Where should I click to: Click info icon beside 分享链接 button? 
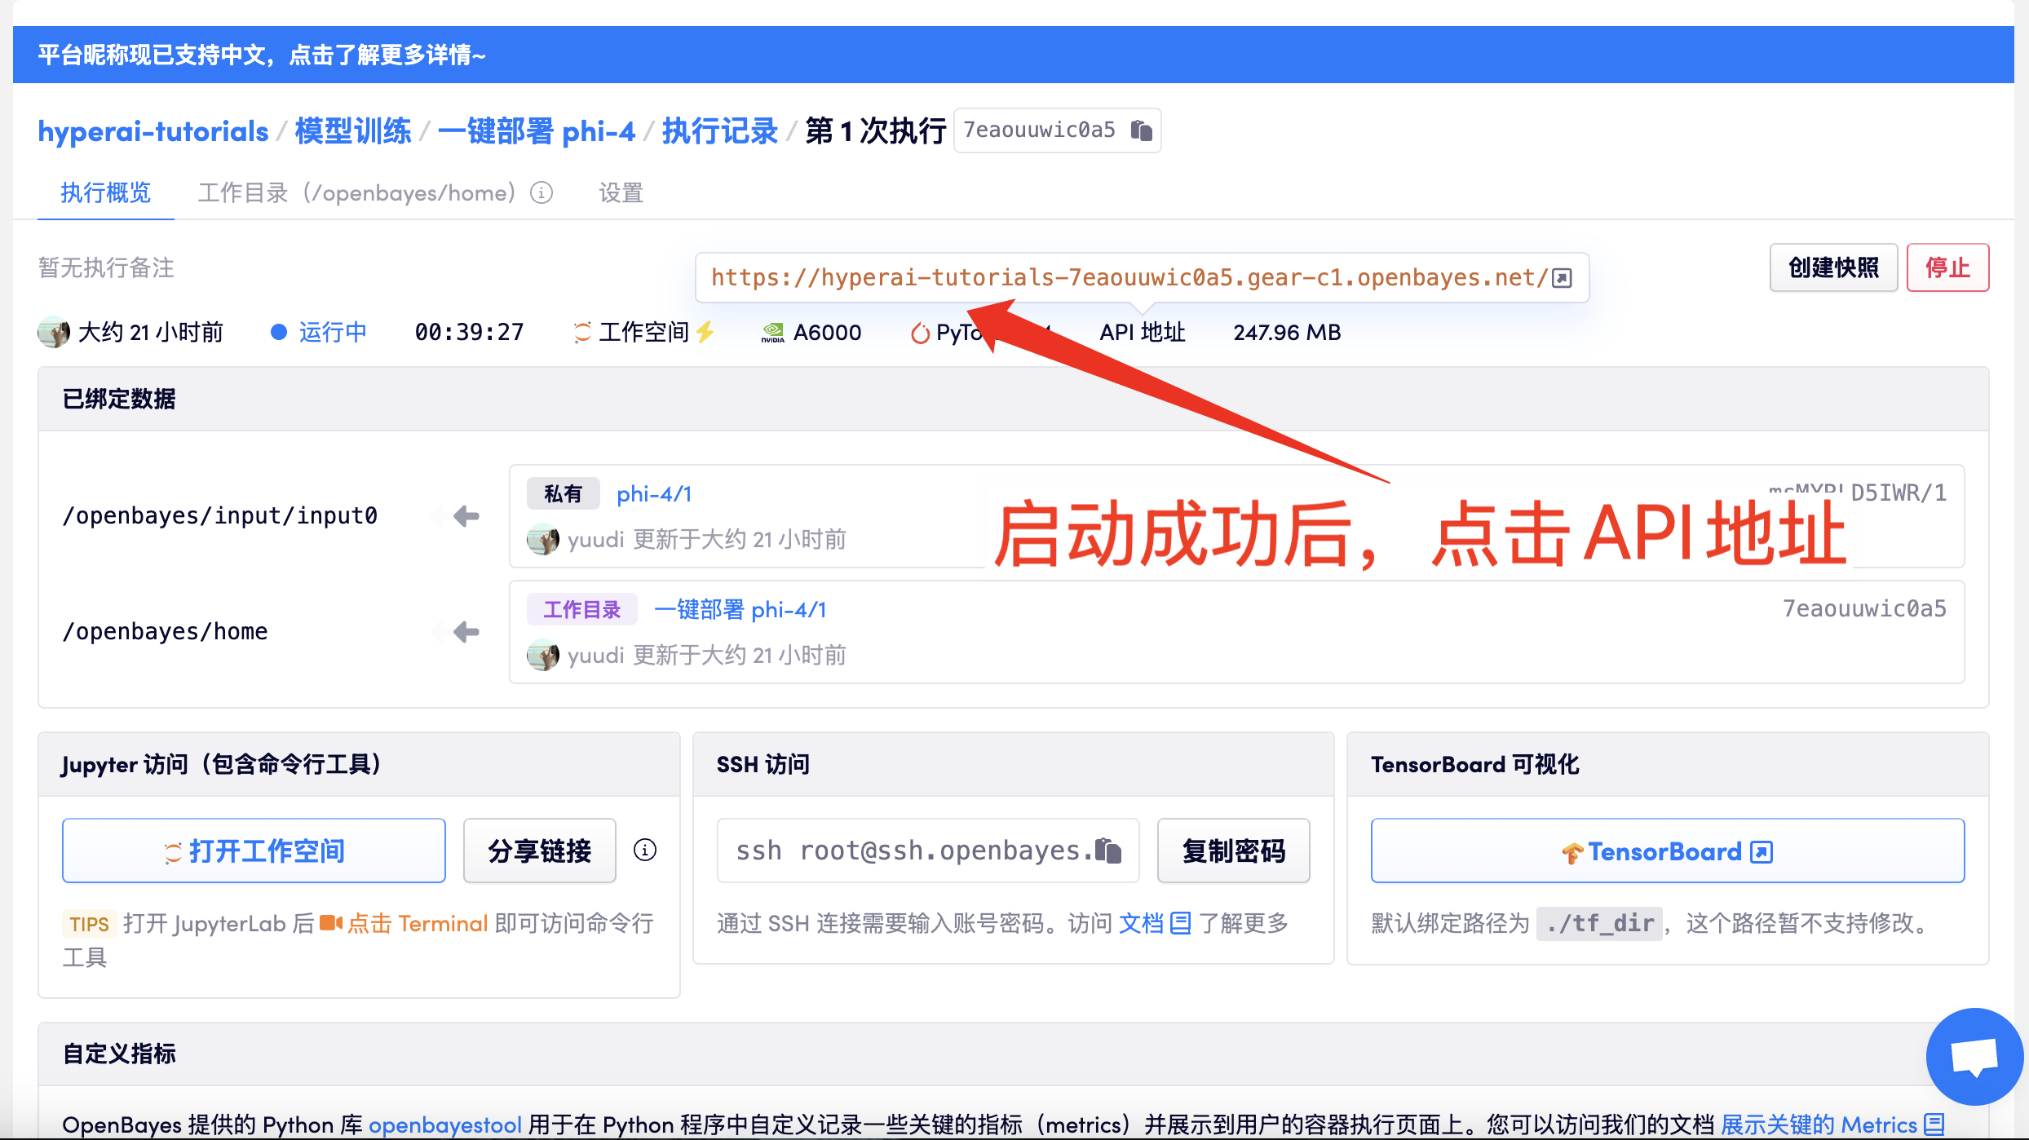[x=644, y=851]
